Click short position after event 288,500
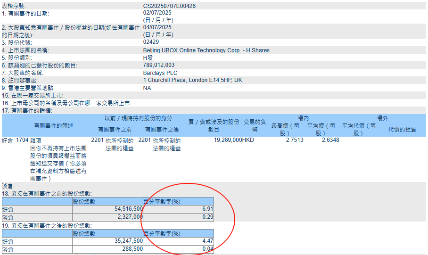Screen dimensions: 428x255 click(x=132, y=249)
